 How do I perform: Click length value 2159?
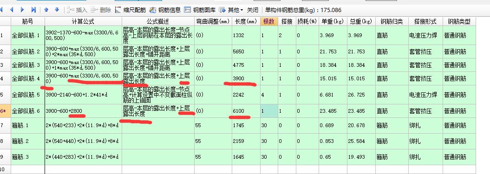(x=246, y=141)
